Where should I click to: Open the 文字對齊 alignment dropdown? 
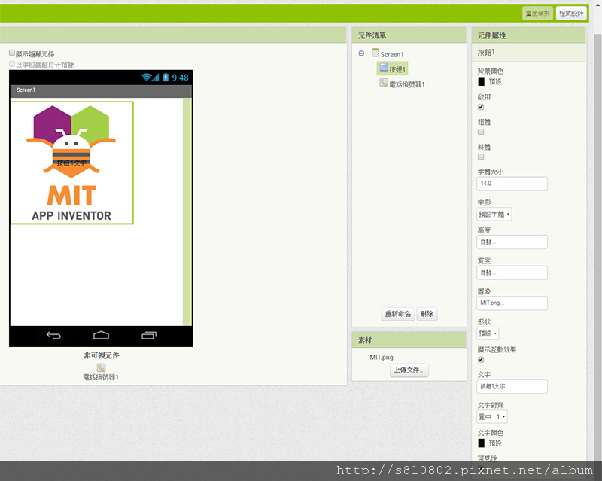point(492,416)
